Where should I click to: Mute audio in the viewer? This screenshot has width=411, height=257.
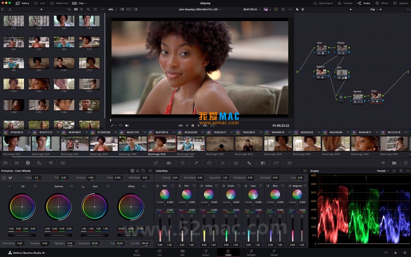(127, 125)
